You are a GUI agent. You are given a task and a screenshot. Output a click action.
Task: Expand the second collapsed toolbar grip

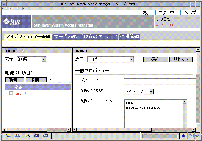[16, 8]
